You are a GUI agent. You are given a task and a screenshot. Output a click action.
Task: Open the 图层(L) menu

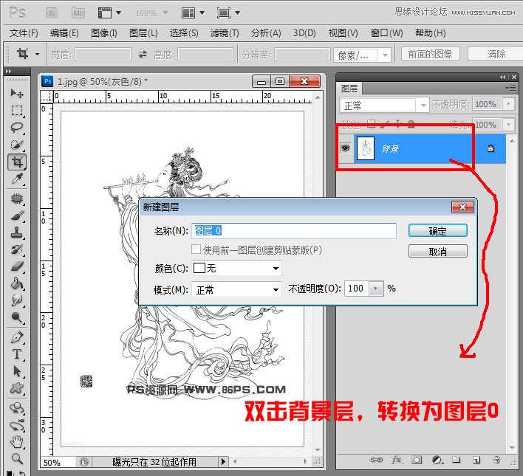click(x=143, y=33)
